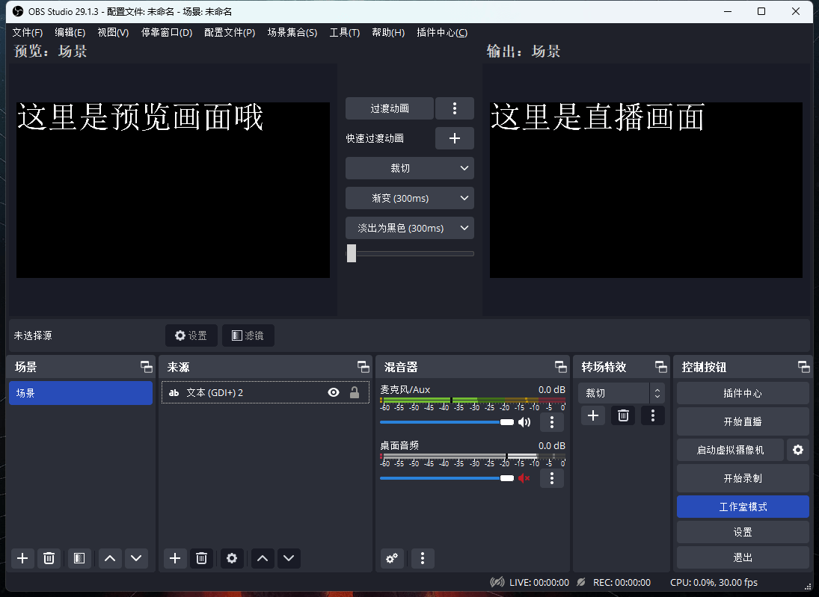
Task: Add quick transition with plus button
Action: coord(455,138)
